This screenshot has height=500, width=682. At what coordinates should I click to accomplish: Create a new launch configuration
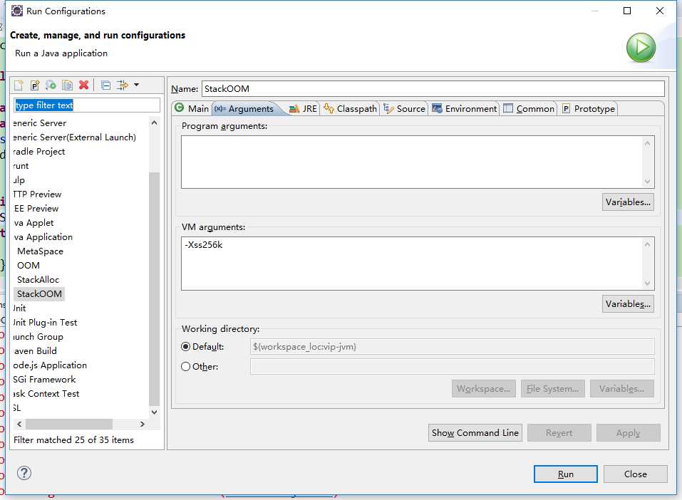click(x=19, y=85)
